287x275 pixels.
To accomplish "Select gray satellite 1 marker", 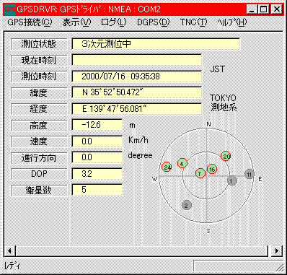I will click(x=232, y=180).
